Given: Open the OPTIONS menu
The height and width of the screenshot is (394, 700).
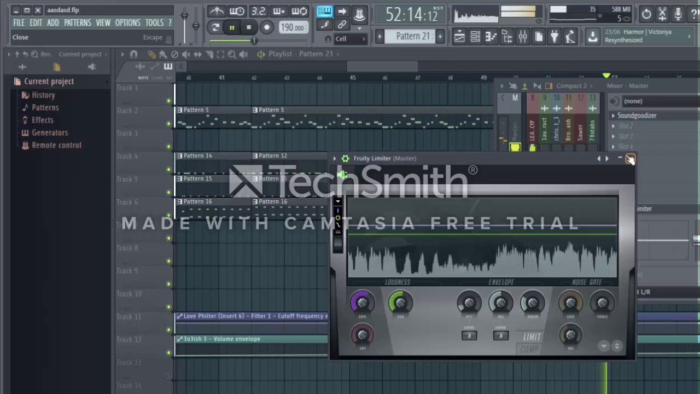Looking at the screenshot, I should coord(127,22).
